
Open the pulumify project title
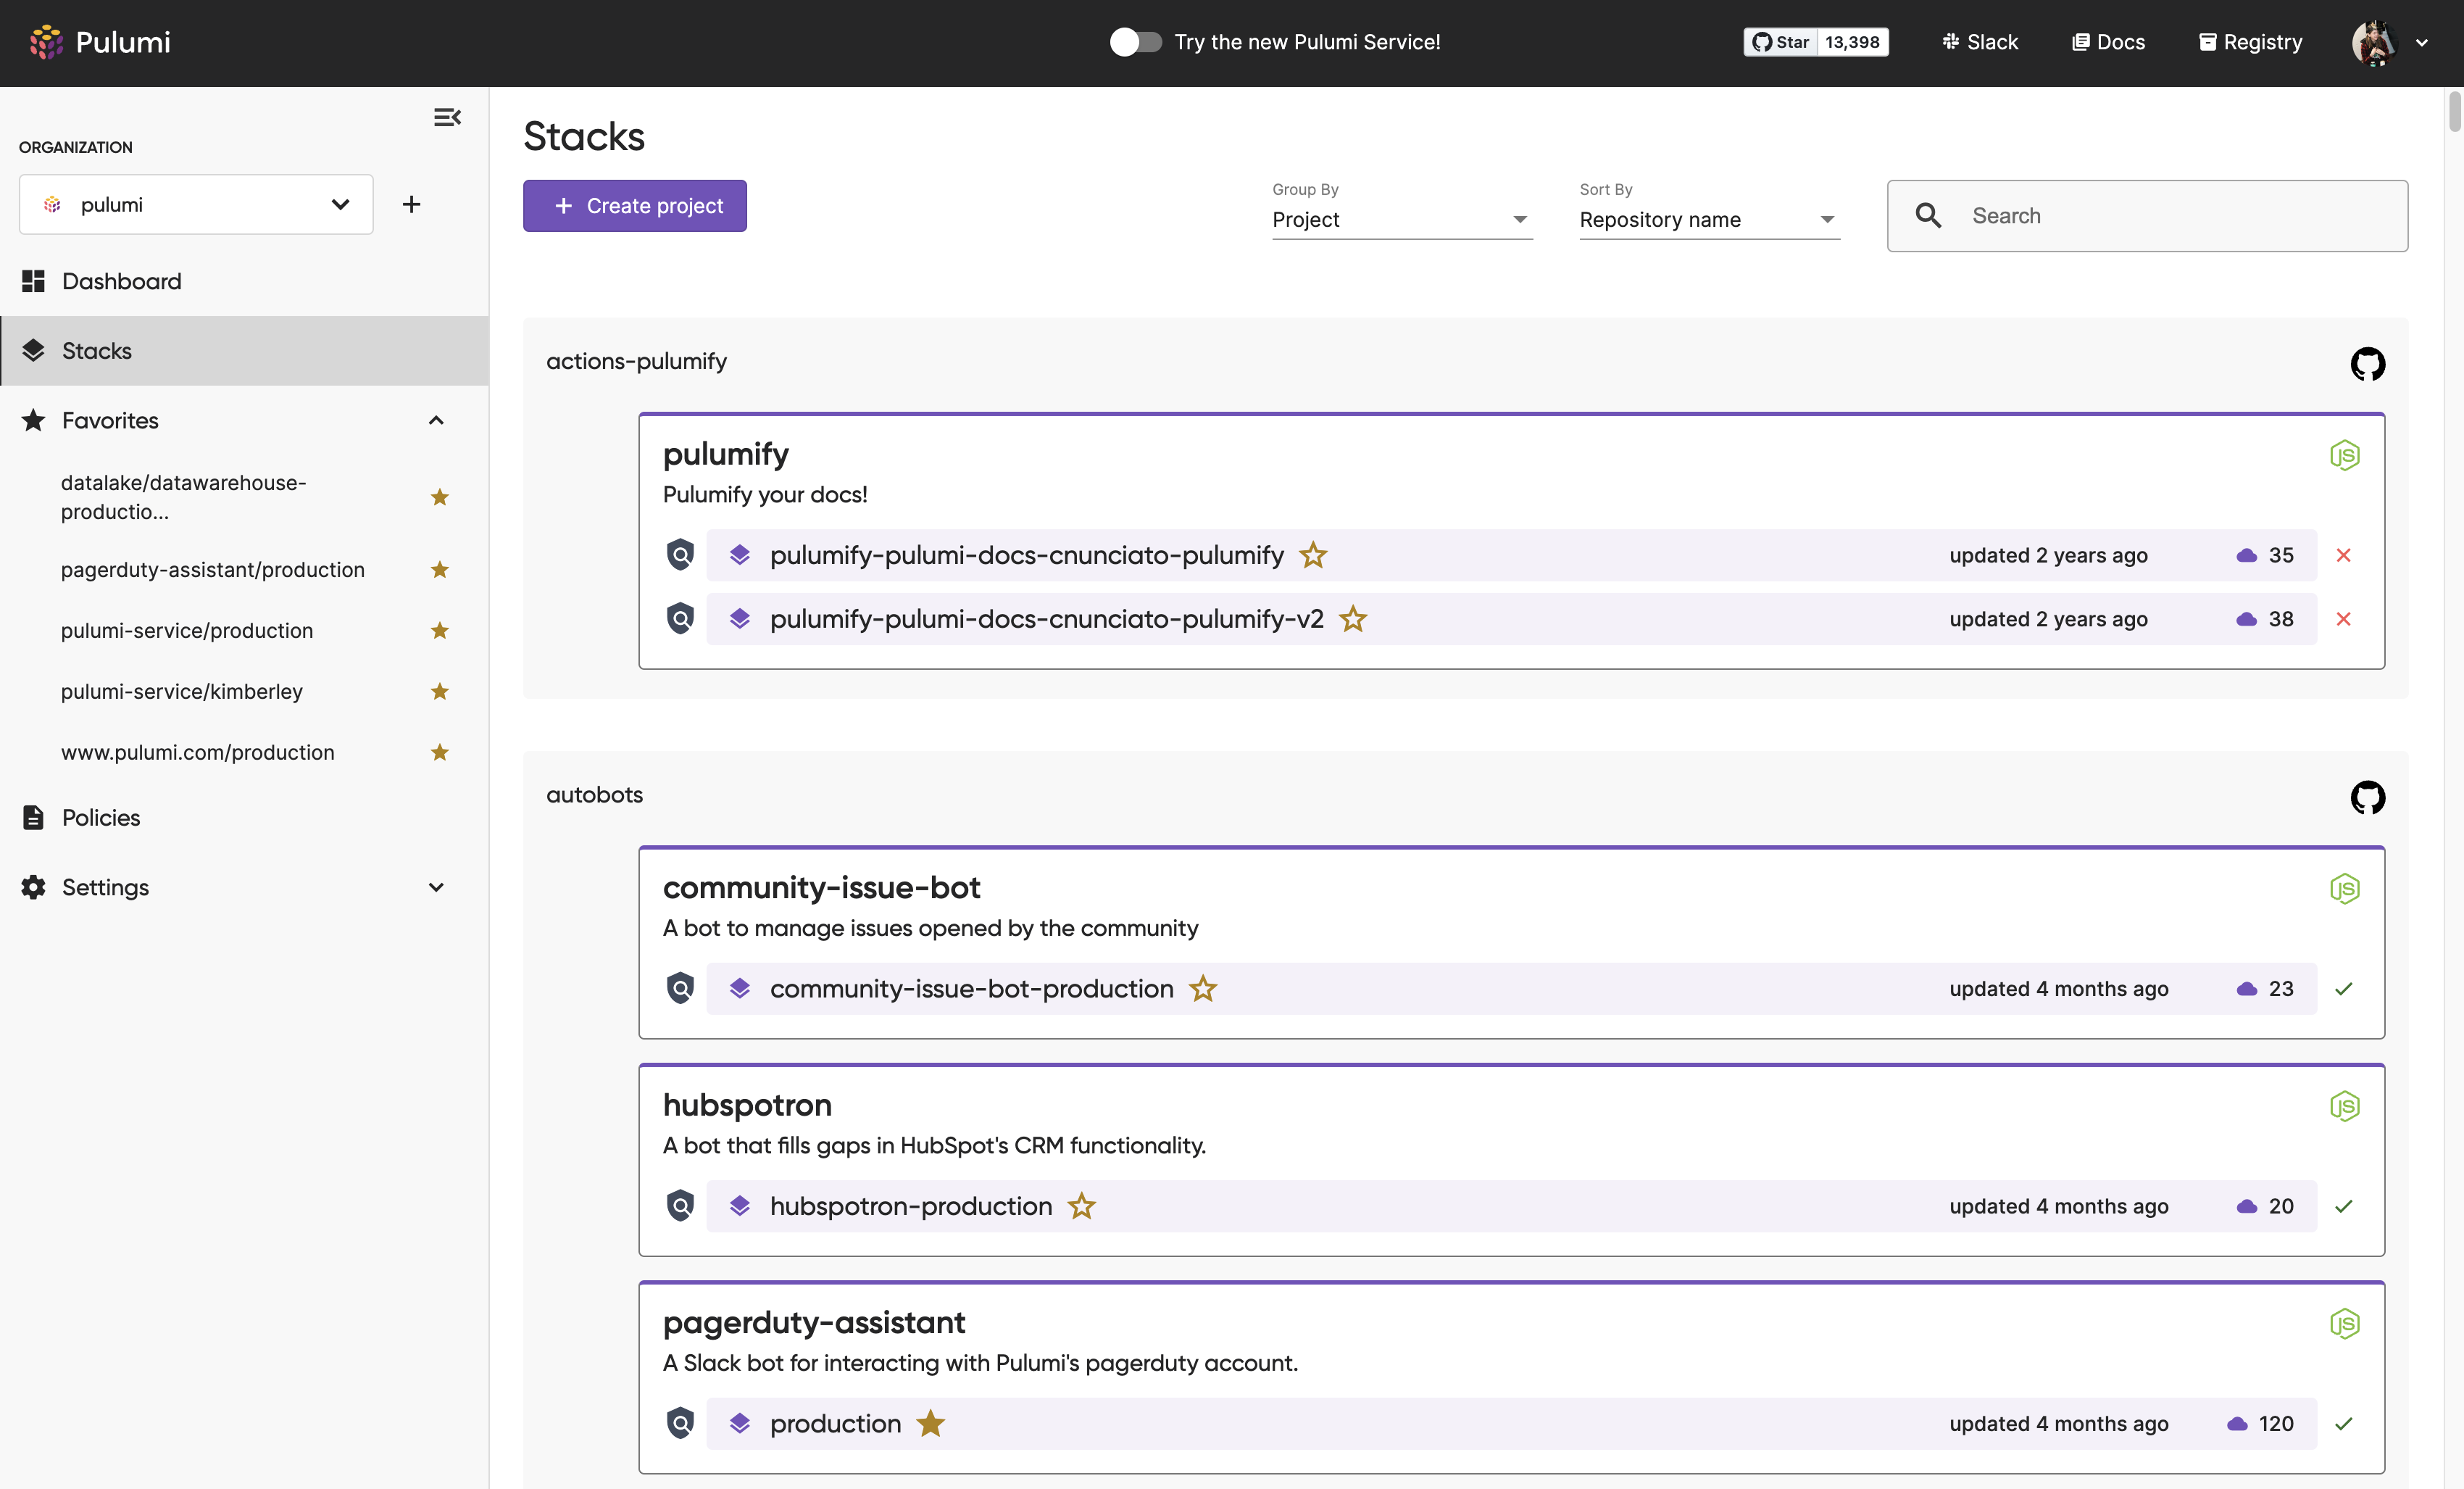(725, 454)
